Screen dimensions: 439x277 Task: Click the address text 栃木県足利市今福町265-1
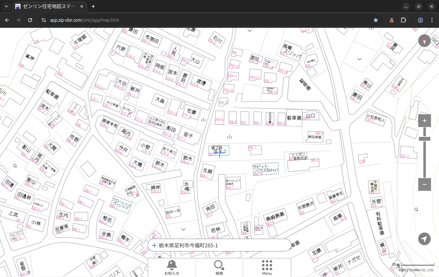click(x=188, y=245)
